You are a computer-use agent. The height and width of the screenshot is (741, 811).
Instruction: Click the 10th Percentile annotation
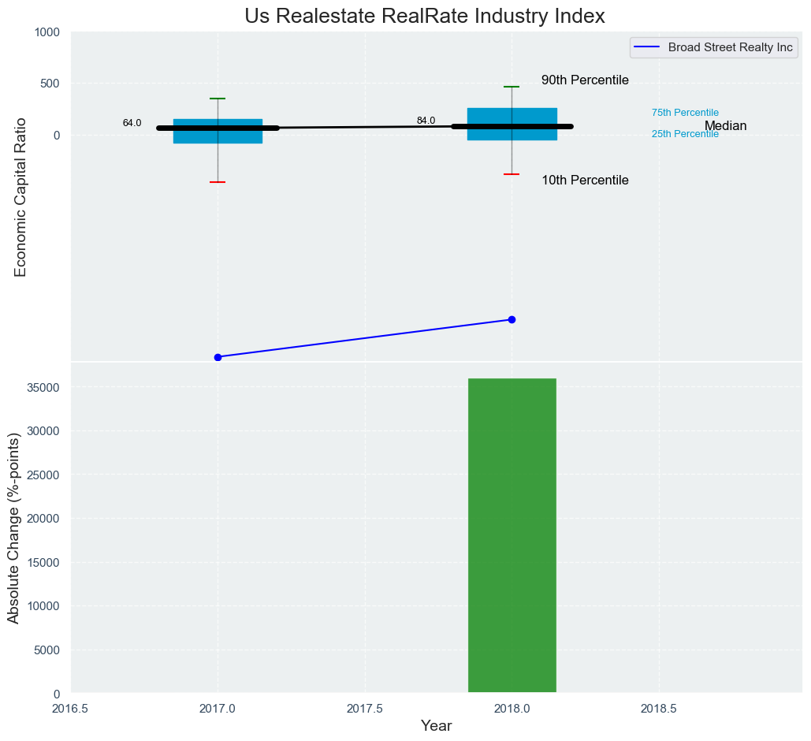(x=585, y=181)
